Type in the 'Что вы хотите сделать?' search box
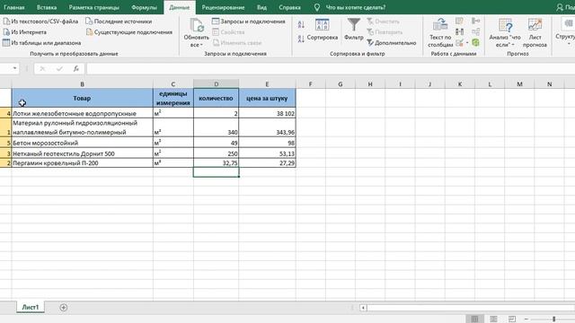575x323 pixels. pyautogui.click(x=356, y=7)
